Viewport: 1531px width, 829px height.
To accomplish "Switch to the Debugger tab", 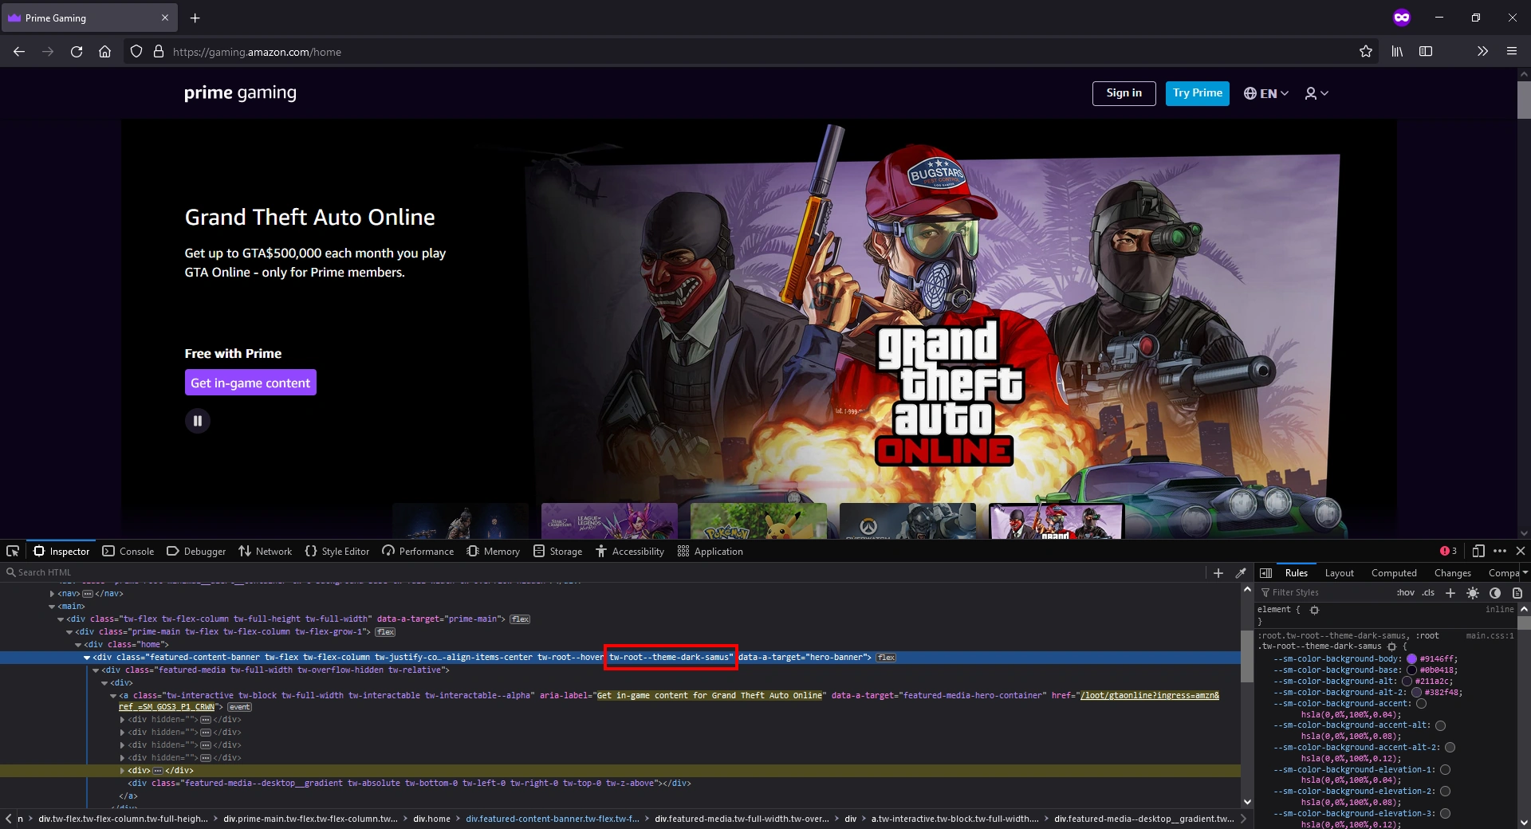I will point(196,551).
